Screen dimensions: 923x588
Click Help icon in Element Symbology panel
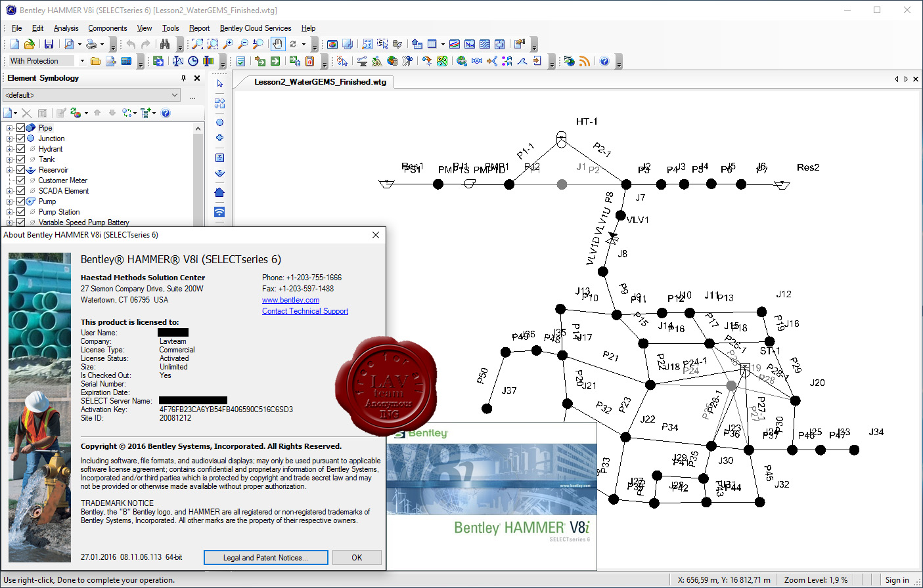pos(166,113)
